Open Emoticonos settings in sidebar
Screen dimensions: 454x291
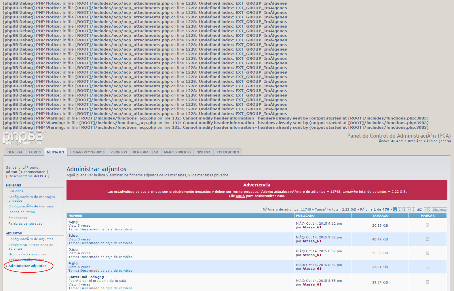[18, 218]
